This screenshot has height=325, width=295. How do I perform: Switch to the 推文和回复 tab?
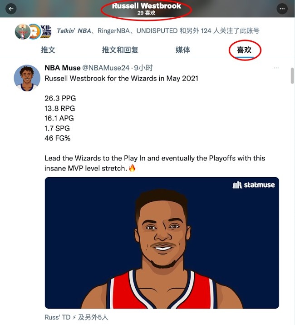[x=120, y=50]
